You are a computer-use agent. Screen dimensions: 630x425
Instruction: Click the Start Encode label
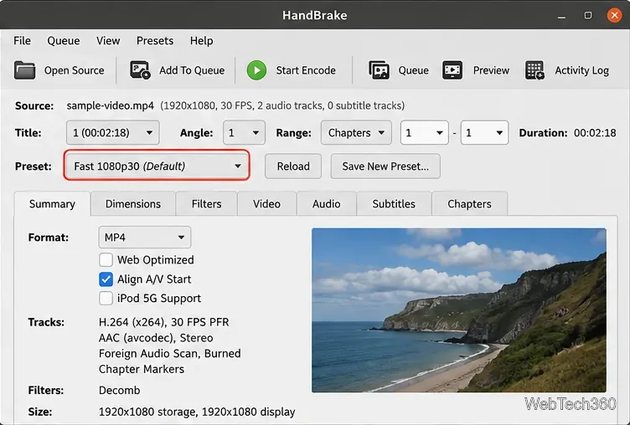tap(306, 70)
